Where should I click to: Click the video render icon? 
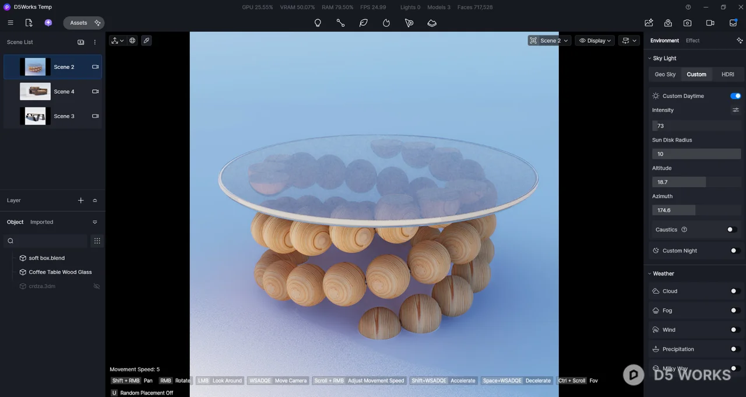(x=710, y=23)
